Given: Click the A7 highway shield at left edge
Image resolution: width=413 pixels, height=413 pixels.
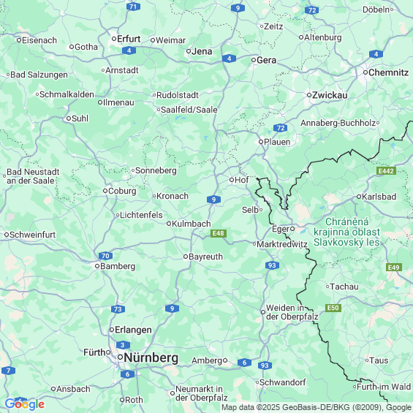Looking at the screenshot, I should 8,371.
